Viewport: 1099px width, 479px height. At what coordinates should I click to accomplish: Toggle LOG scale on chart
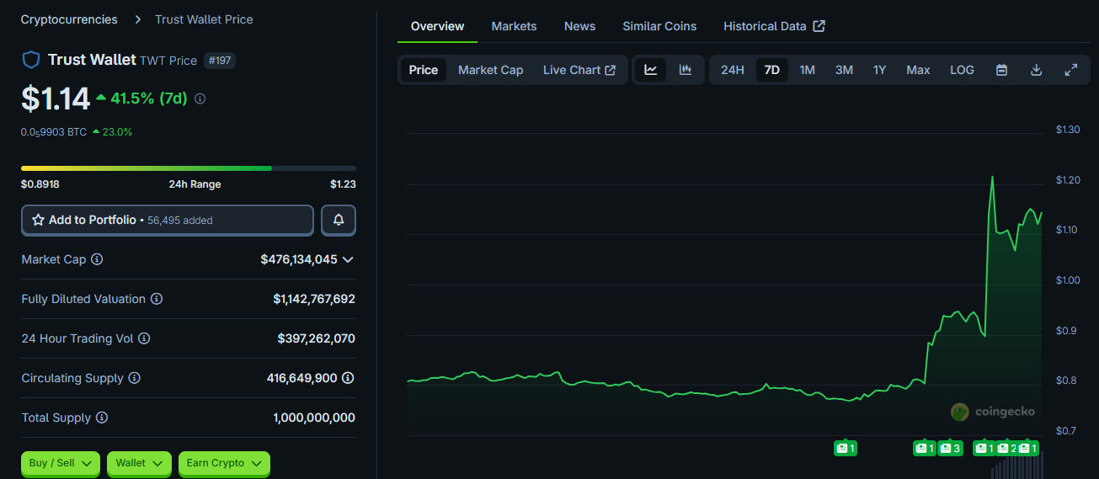962,70
